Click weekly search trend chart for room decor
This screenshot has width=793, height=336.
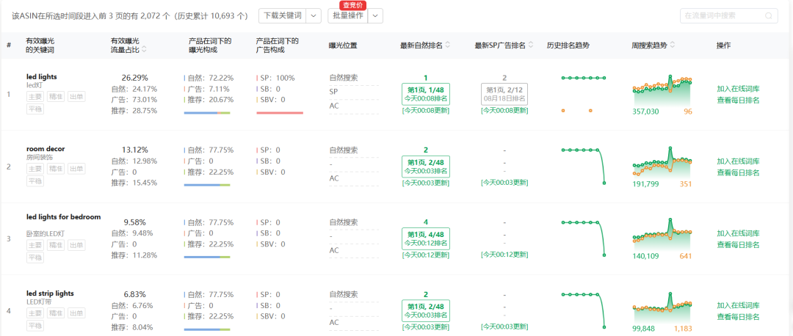click(x=662, y=162)
